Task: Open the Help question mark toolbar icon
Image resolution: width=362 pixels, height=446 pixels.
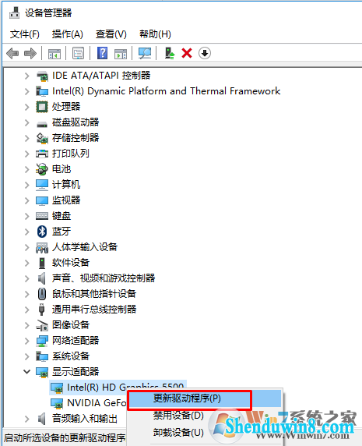Action: pos(102,53)
